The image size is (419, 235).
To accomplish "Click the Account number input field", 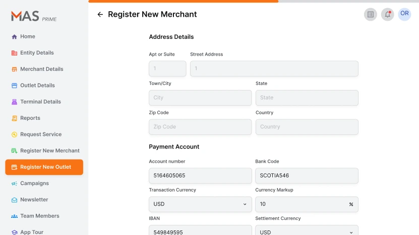I will click(x=200, y=176).
